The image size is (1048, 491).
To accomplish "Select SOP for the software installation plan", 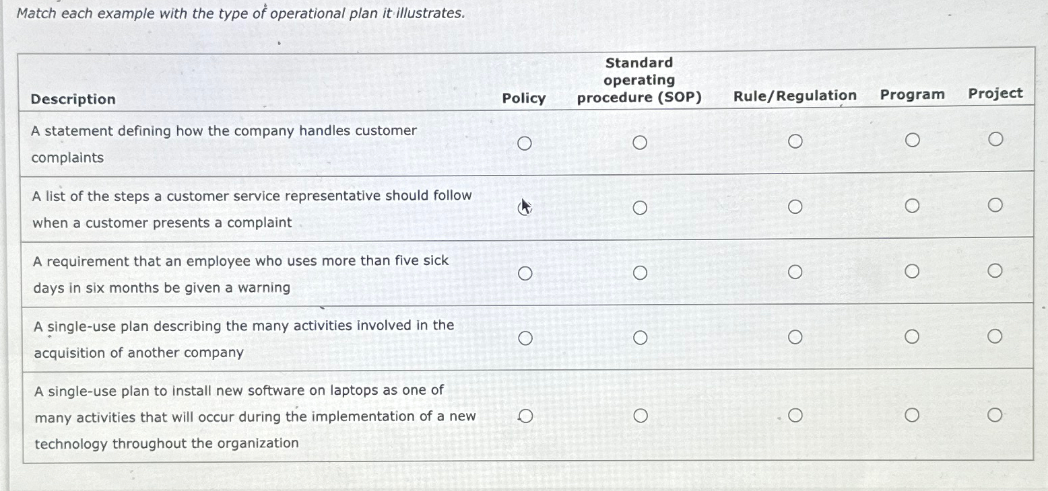I will click(640, 415).
